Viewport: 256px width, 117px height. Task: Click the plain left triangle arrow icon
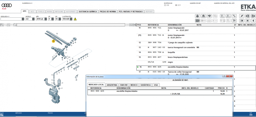coord(253,21)
